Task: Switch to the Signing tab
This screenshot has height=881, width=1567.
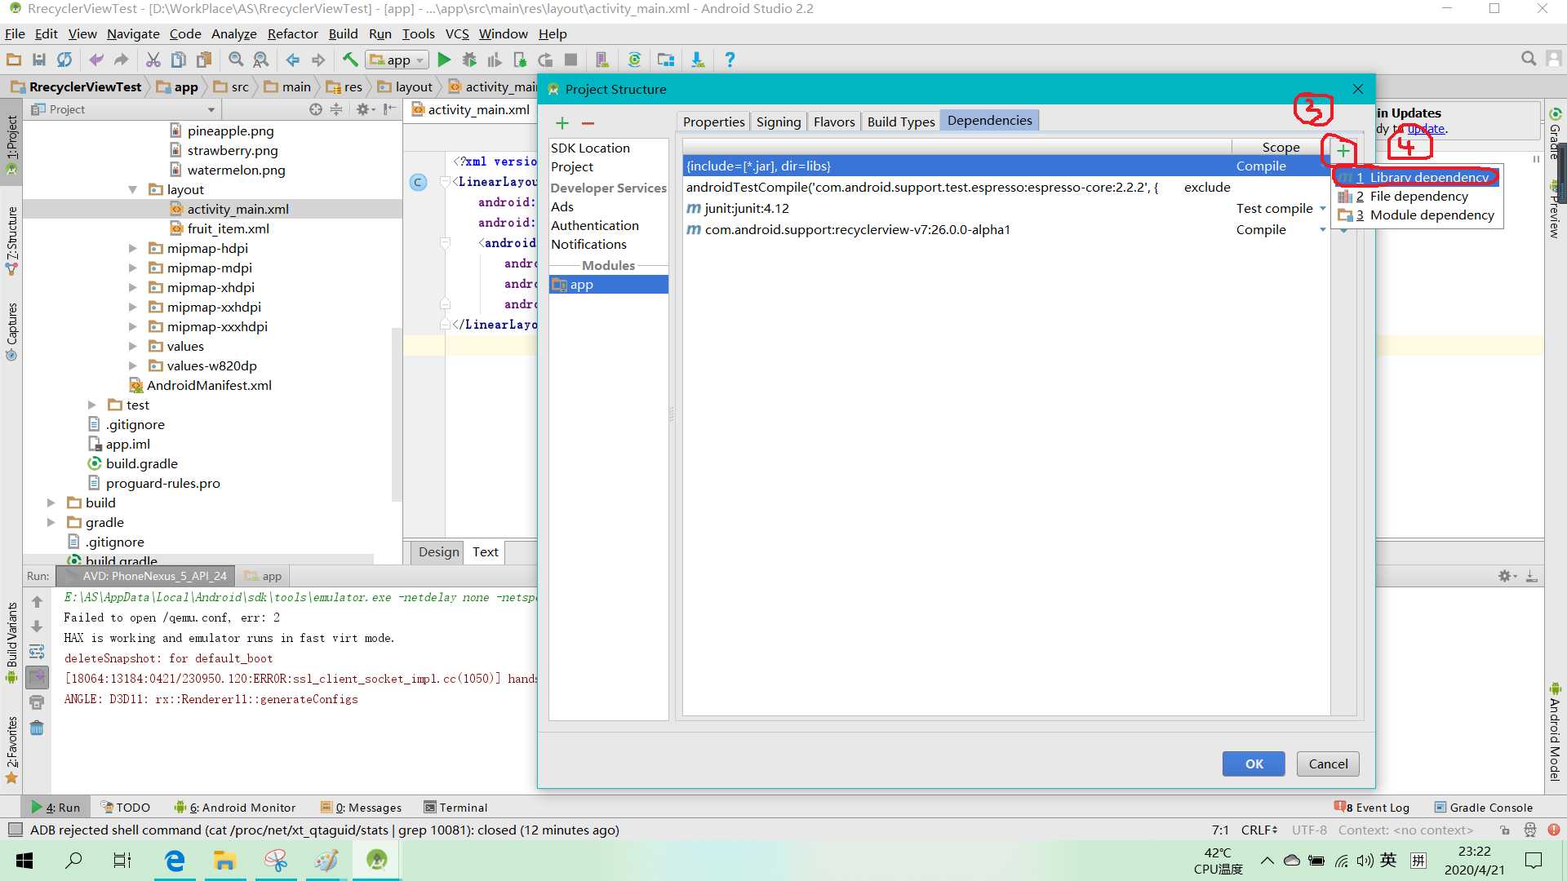Action: pyautogui.click(x=779, y=122)
